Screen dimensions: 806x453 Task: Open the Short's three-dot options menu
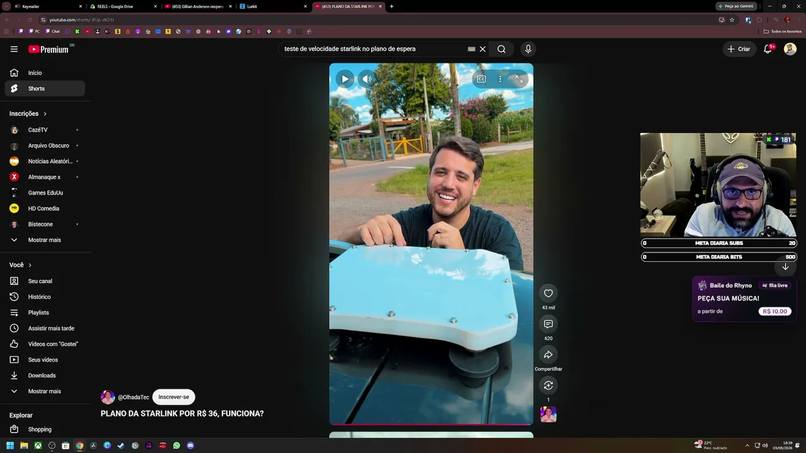(x=500, y=79)
